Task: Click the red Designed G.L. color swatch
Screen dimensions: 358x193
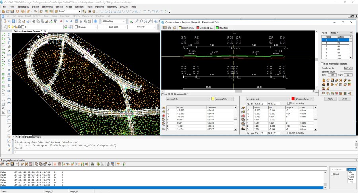Action: click(293, 99)
